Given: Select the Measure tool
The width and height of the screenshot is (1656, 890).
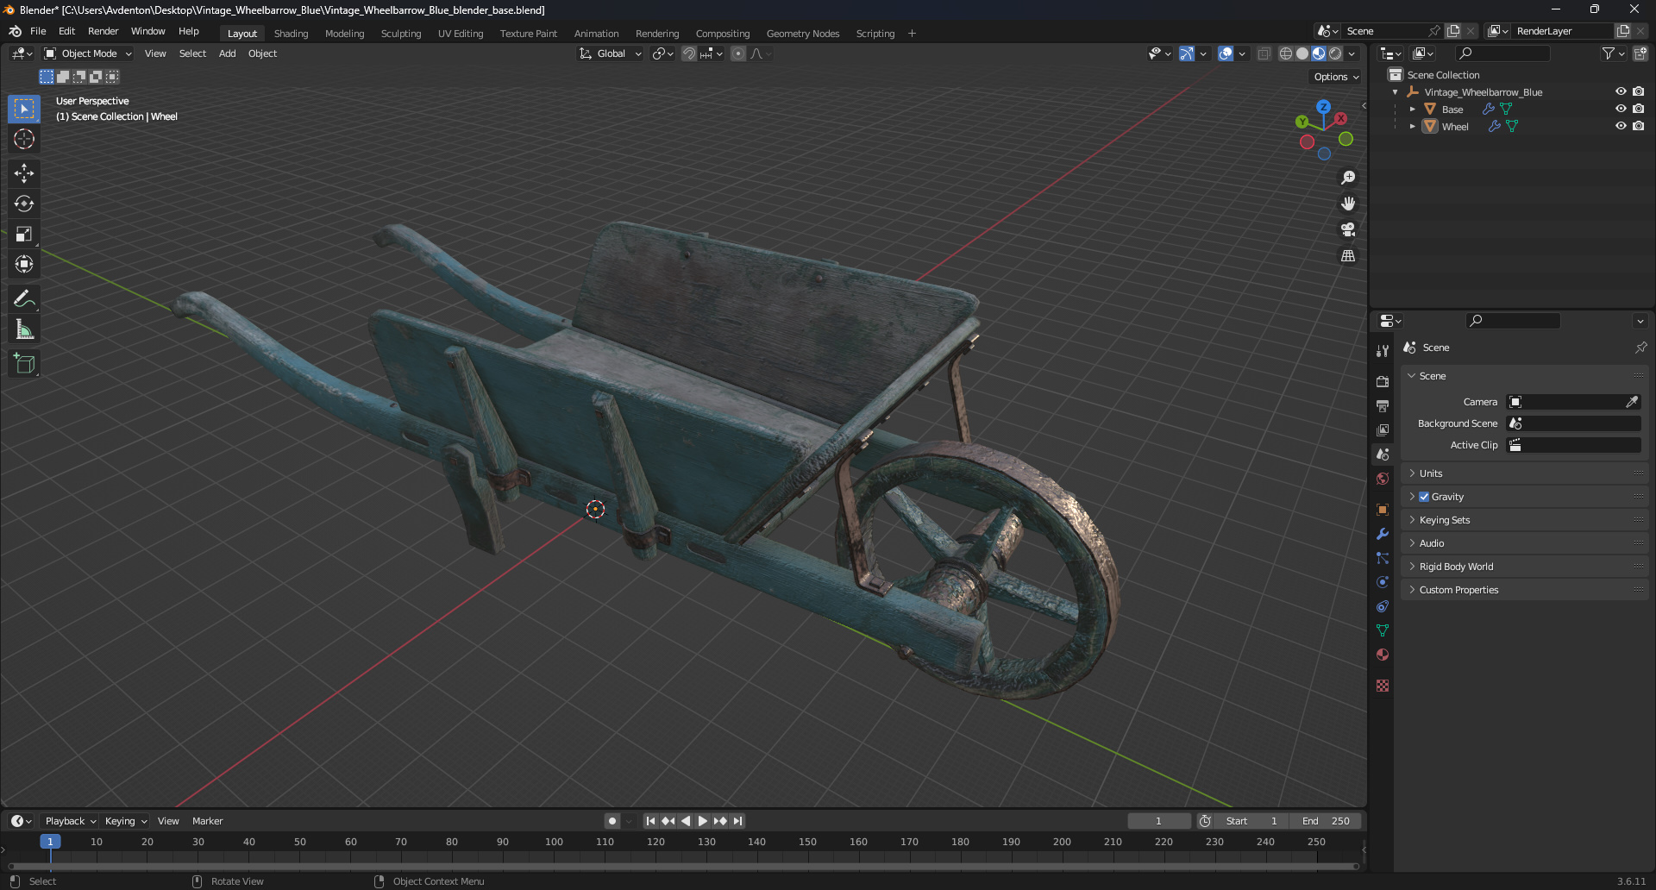Looking at the screenshot, I should [24, 329].
